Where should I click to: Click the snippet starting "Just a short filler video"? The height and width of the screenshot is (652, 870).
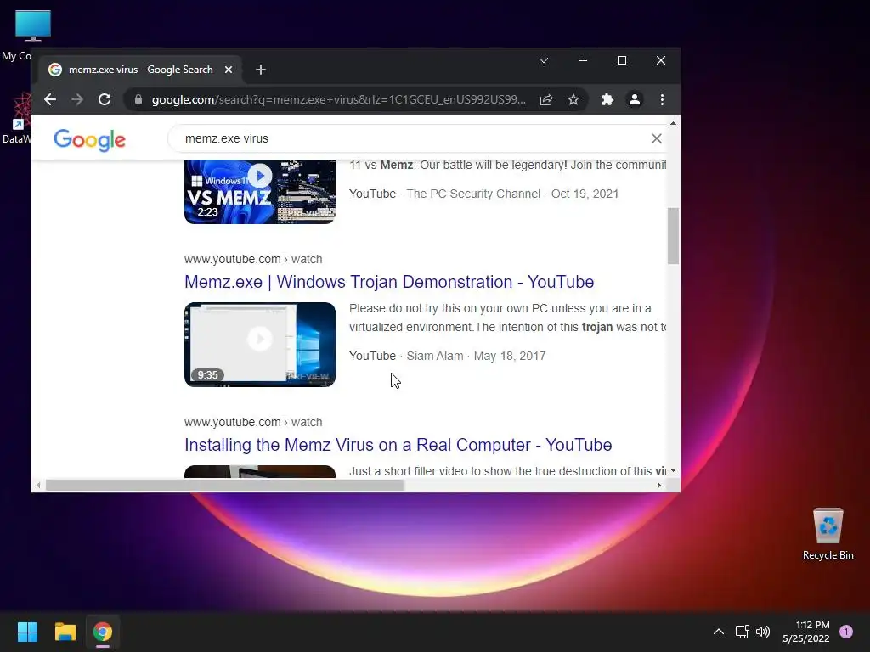pos(507,471)
